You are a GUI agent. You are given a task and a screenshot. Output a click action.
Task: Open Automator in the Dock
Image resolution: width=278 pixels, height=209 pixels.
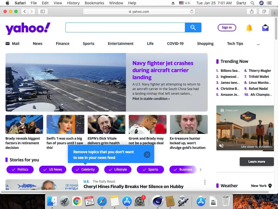pyautogui.click(x=183, y=201)
